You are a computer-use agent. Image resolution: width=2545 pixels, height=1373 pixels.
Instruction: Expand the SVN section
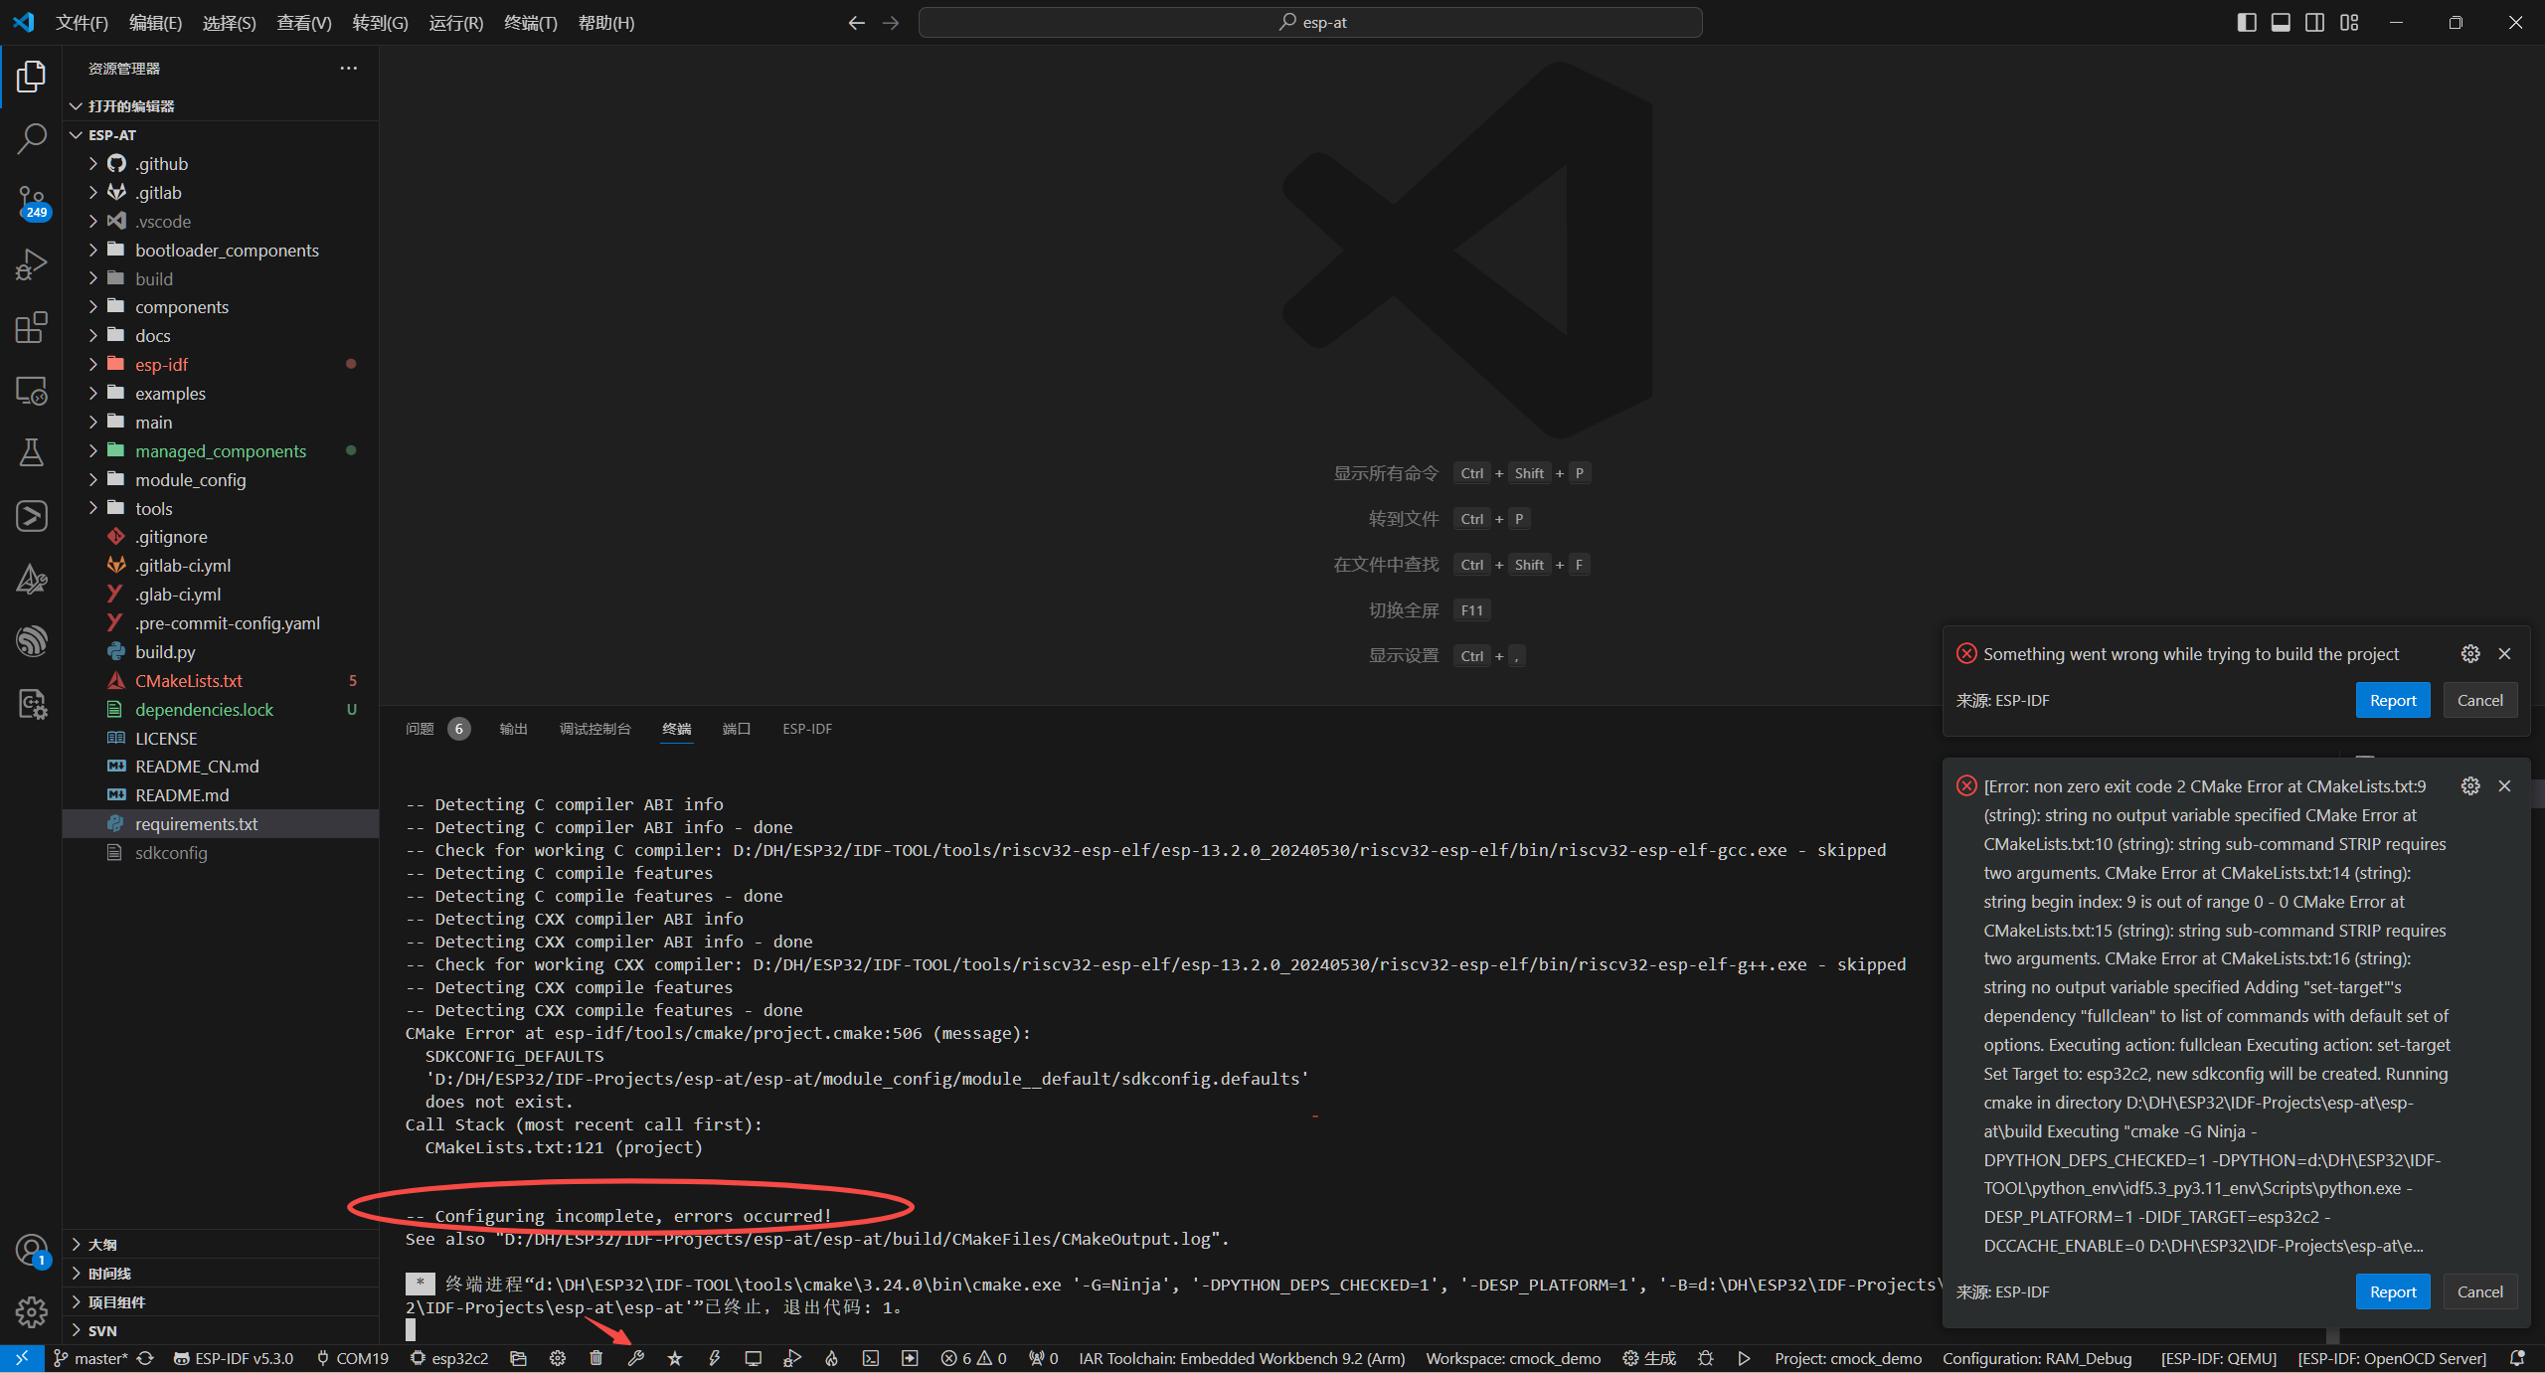[221, 1331]
